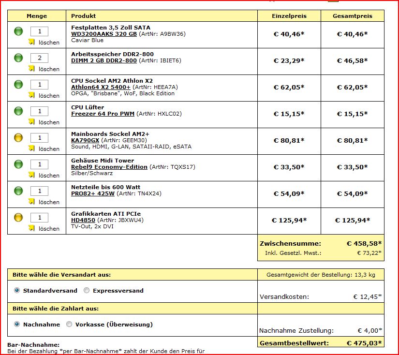
Task: Click delete arrow icon in PRO82+ 425W row
Action: (x=31, y=201)
